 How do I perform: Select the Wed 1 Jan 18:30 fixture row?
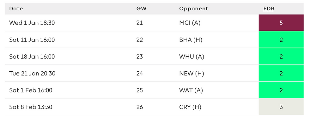click(155, 23)
